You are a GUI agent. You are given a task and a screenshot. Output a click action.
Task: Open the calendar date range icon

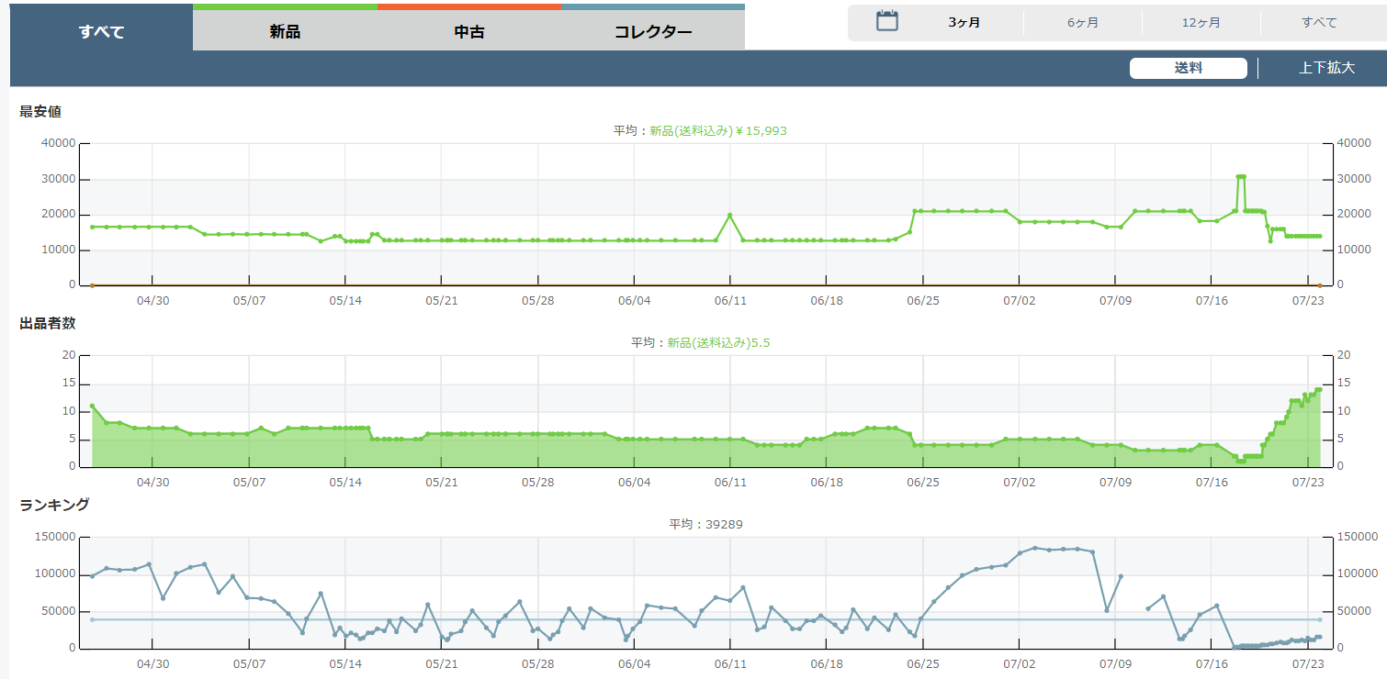click(x=886, y=22)
